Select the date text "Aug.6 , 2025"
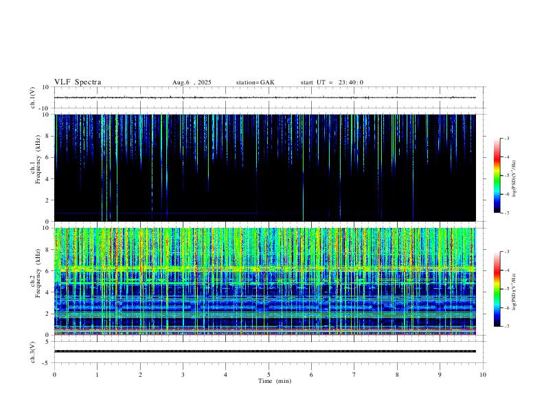544x420 pixels. (192, 82)
